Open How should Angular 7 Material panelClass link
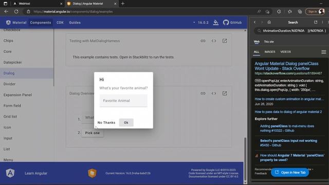The image size is (329, 185). (292, 158)
